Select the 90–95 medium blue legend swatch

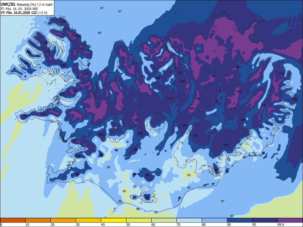point(240,220)
